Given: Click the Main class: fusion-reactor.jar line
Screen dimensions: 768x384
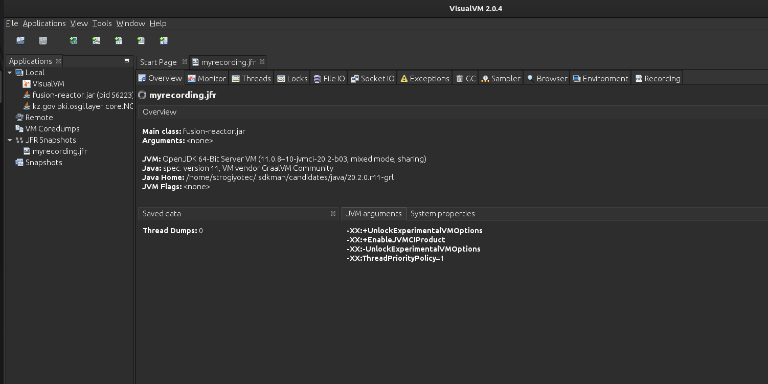Looking at the screenshot, I should point(194,131).
